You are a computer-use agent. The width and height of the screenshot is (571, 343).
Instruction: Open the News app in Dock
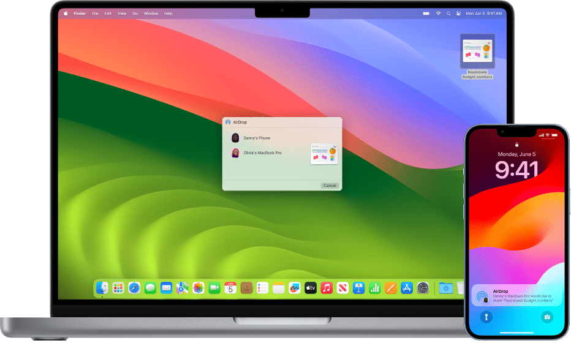(342, 288)
